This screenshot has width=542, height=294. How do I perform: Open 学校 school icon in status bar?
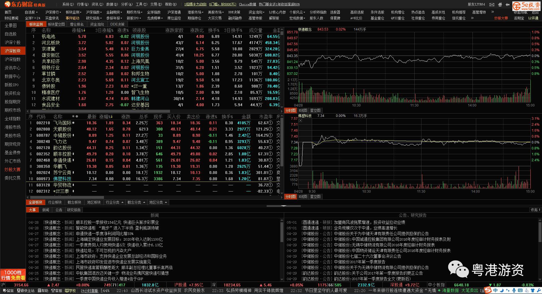(70, 291)
